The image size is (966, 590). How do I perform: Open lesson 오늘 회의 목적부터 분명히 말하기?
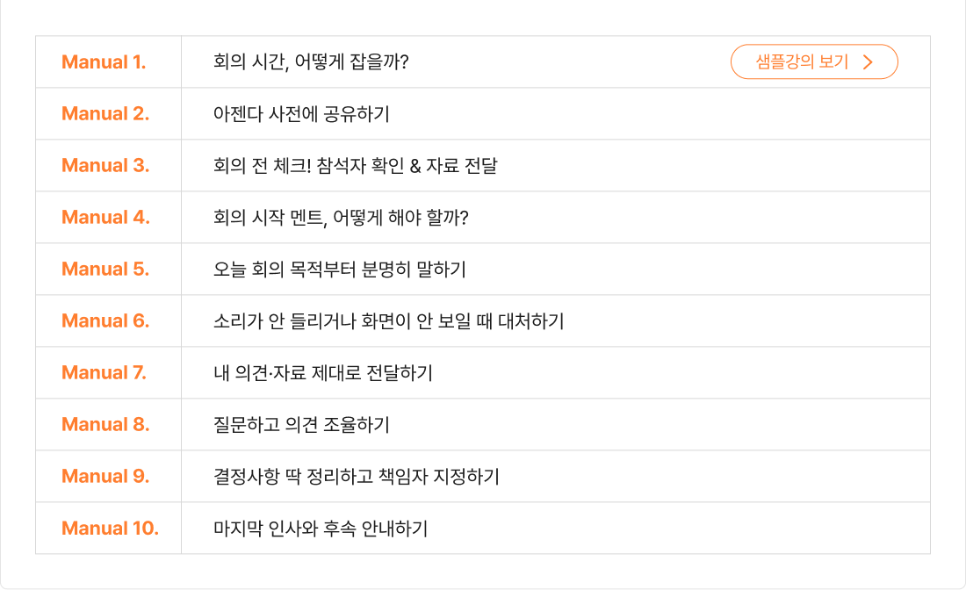[339, 269]
